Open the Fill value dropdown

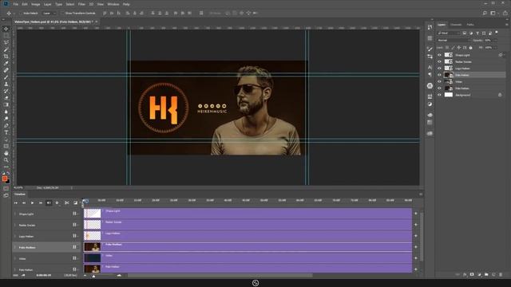coord(495,48)
